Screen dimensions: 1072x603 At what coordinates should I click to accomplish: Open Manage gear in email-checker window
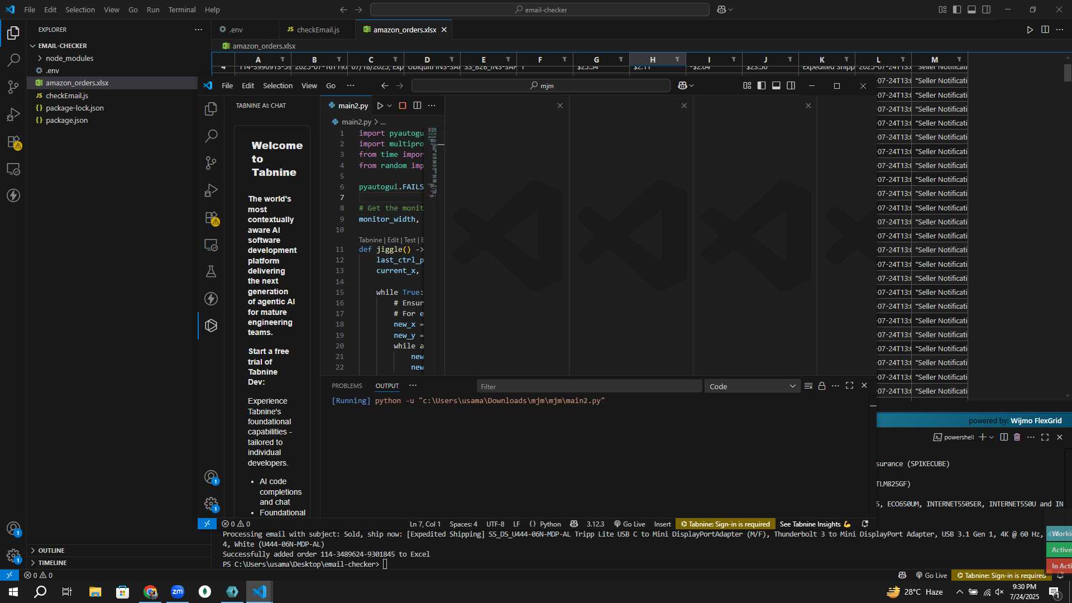coord(13,556)
